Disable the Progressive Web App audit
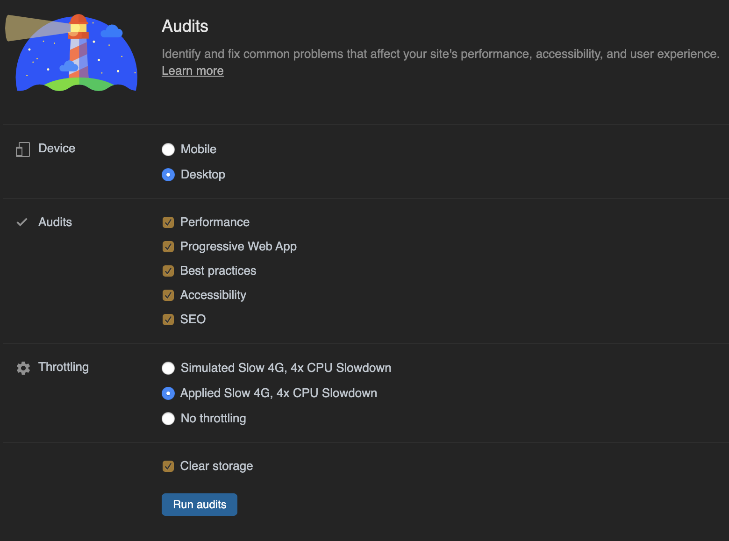This screenshot has width=729, height=541. point(168,247)
